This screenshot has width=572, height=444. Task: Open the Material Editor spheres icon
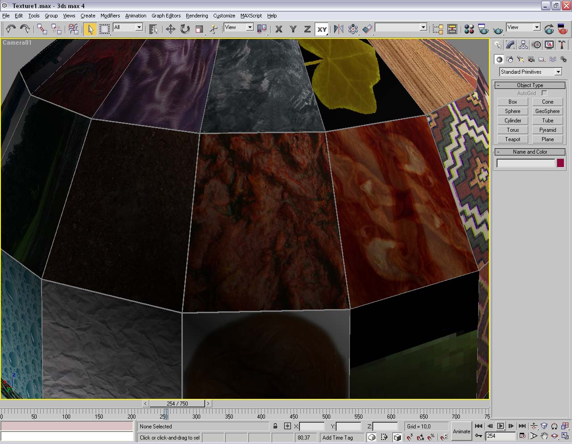pos(469,29)
